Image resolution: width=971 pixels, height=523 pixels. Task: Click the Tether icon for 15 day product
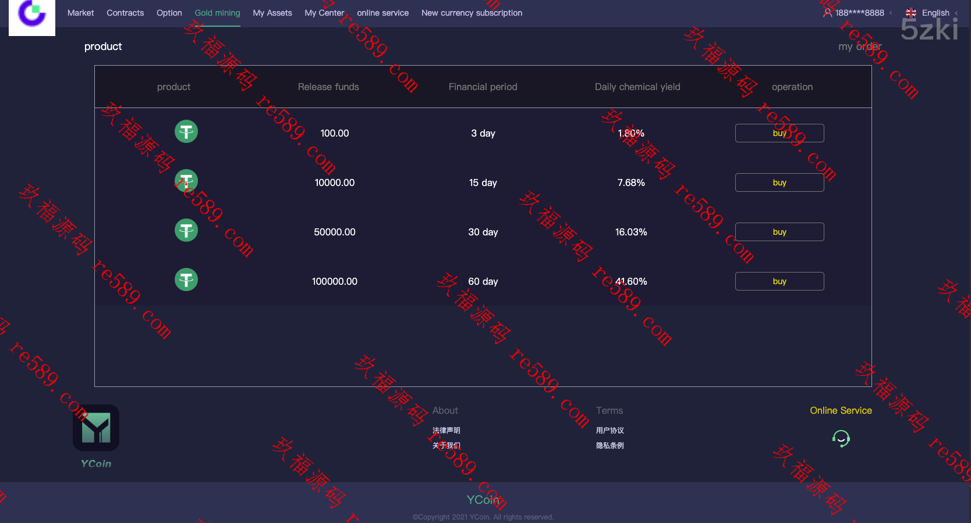pos(186,181)
